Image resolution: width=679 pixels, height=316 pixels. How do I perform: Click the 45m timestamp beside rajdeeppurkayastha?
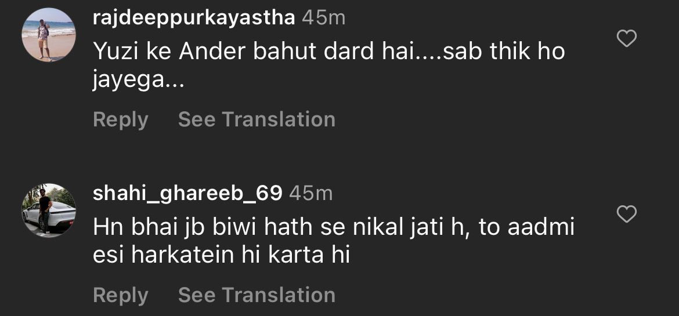[x=323, y=18]
